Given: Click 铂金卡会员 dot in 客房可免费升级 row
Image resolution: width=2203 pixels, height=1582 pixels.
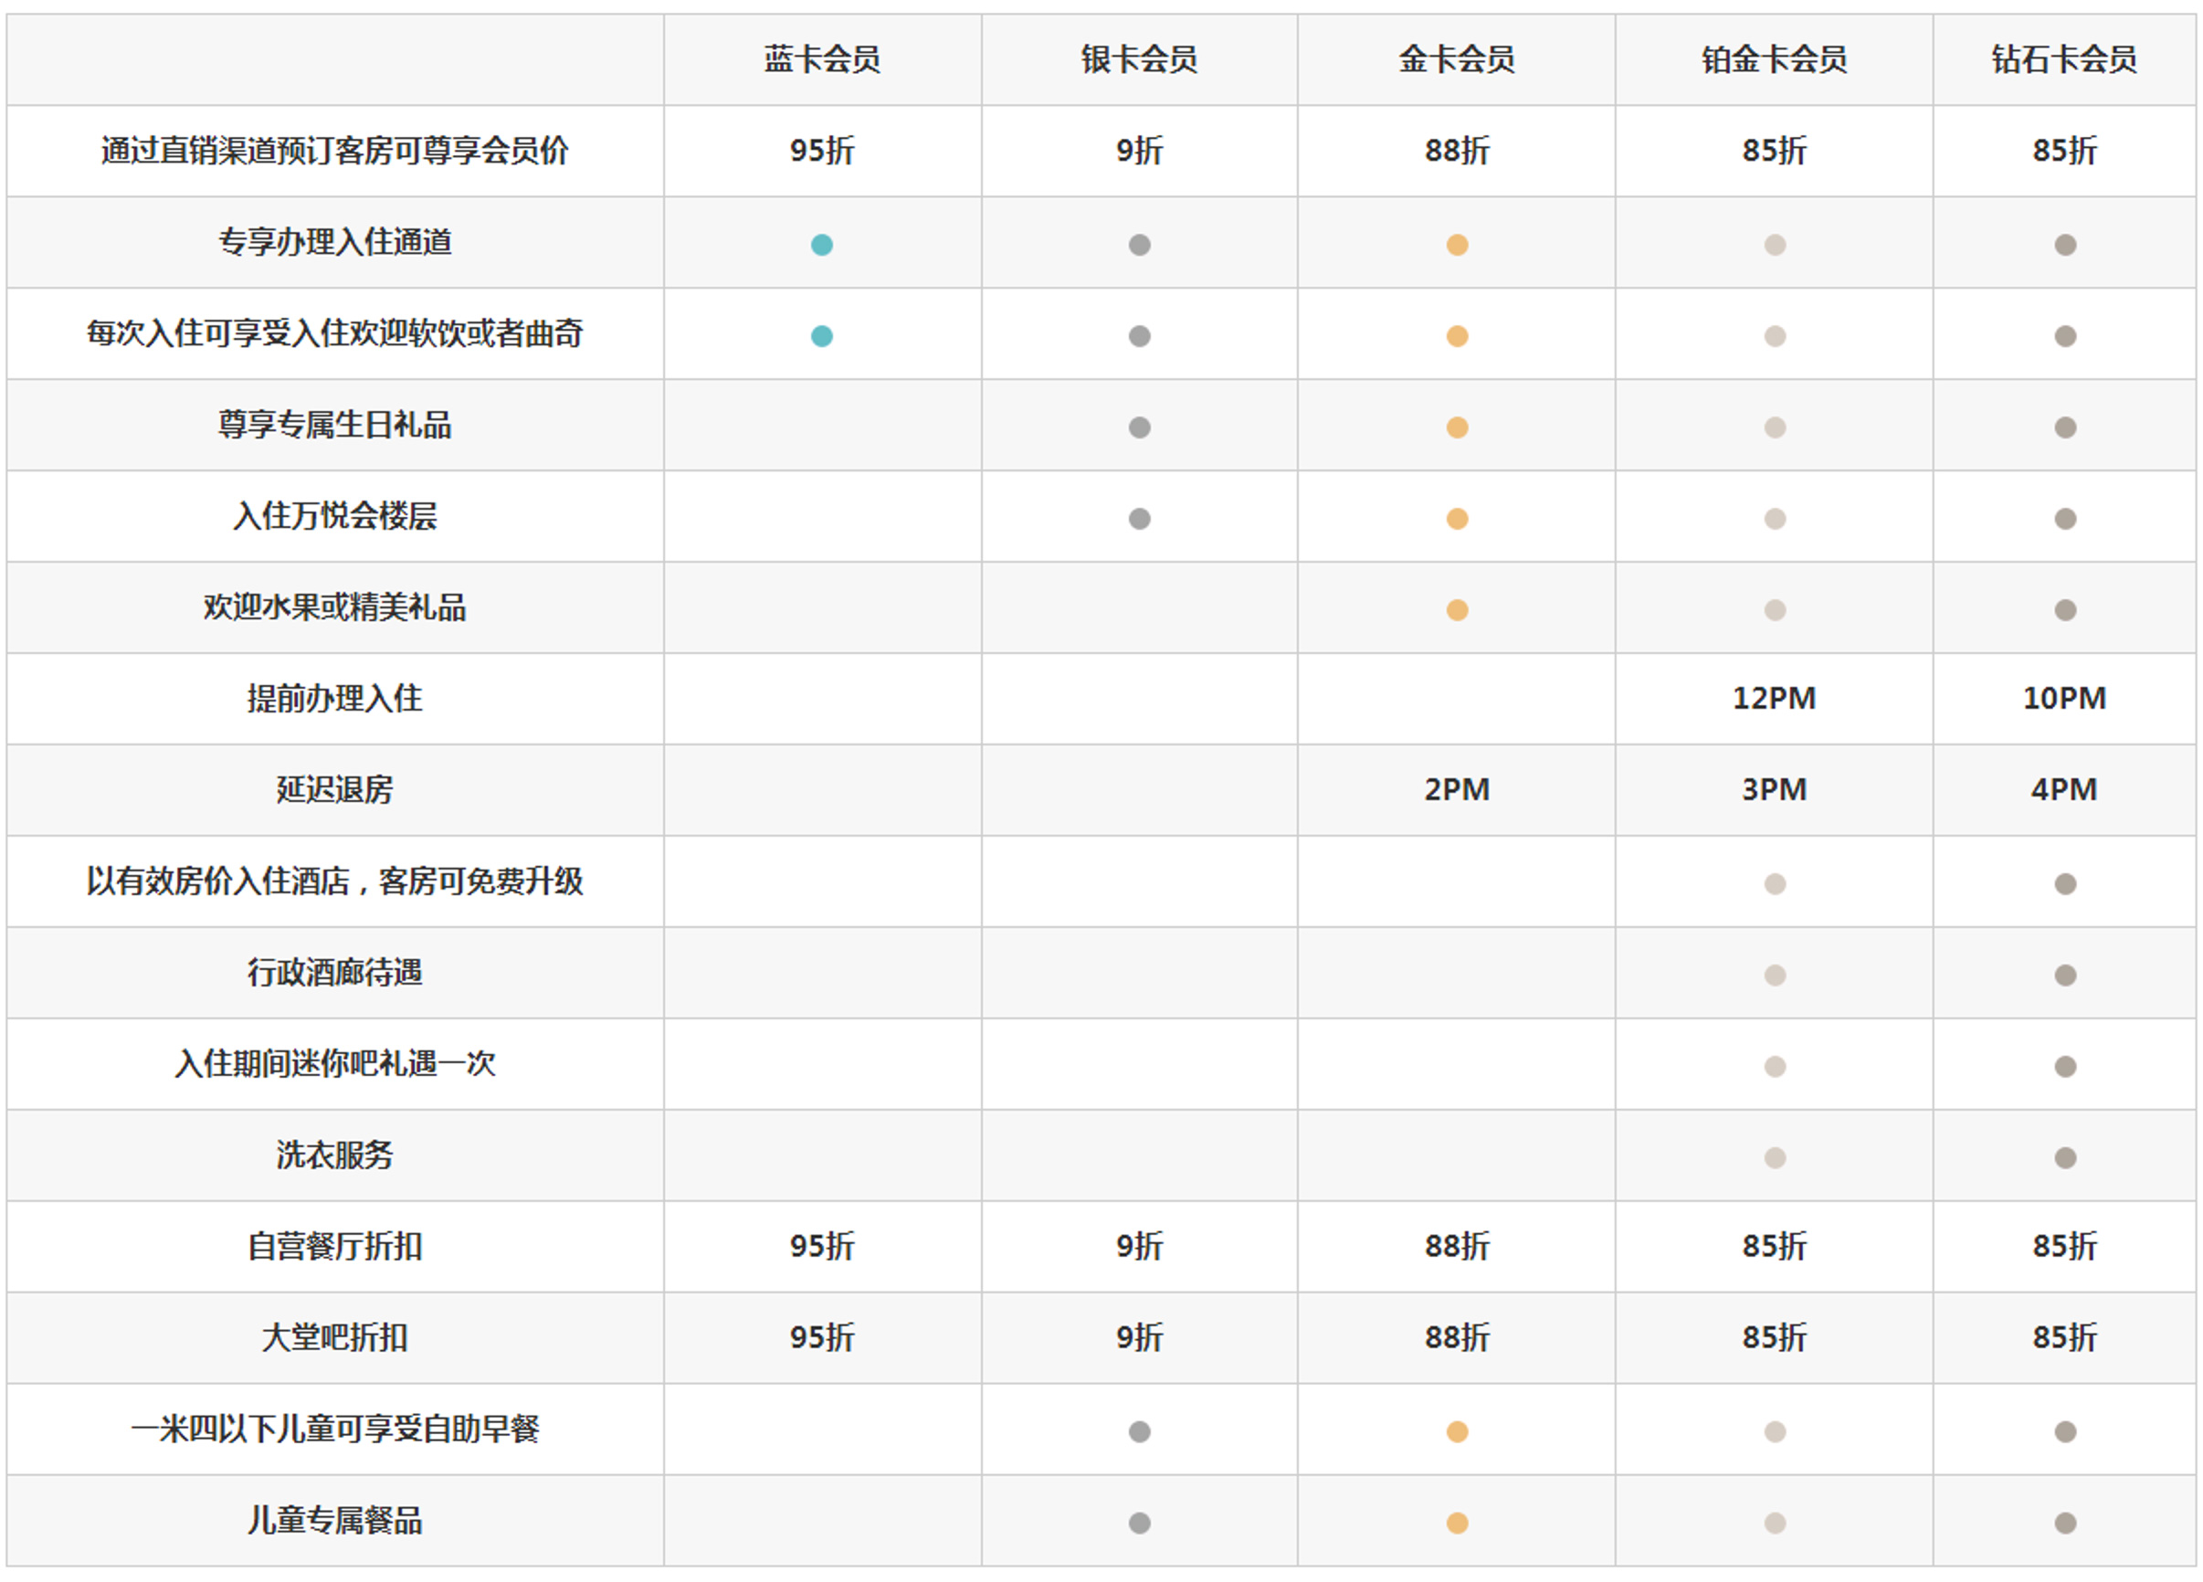Looking at the screenshot, I should click(1775, 884).
